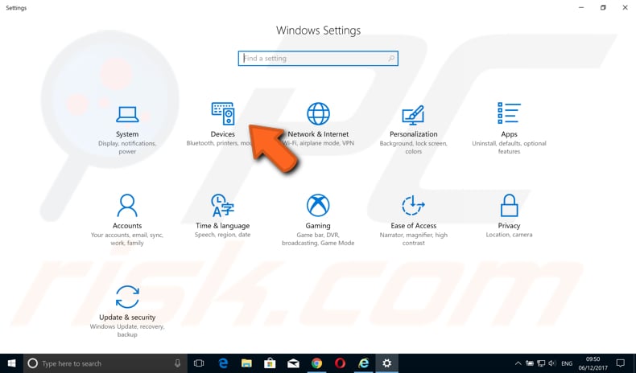Image resolution: width=636 pixels, height=373 pixels.
Task: Open the Network & Internet globe icon
Action: click(318, 114)
